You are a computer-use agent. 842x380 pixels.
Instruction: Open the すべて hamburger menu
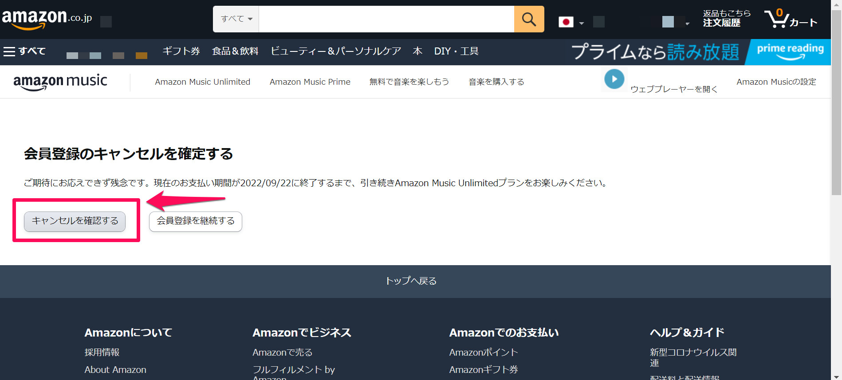24,51
